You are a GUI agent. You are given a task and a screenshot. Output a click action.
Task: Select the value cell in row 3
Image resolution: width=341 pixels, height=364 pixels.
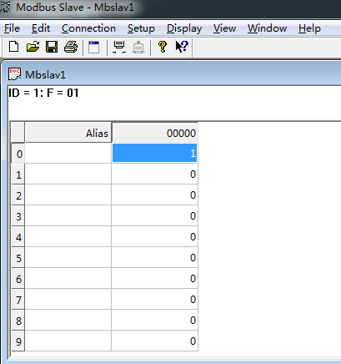tap(154, 215)
